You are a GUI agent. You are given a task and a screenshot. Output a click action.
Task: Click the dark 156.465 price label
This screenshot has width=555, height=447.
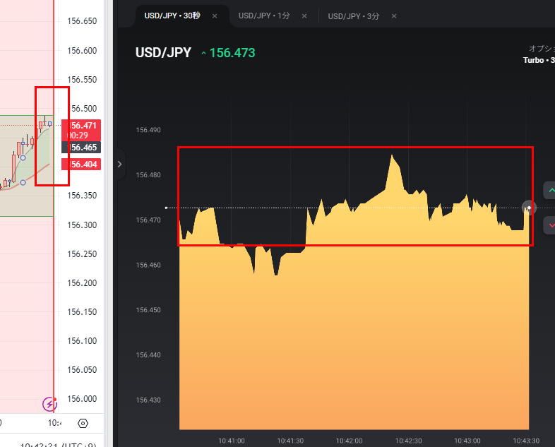pos(83,147)
